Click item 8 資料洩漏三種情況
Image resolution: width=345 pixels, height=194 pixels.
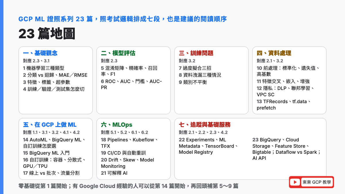point(200,75)
